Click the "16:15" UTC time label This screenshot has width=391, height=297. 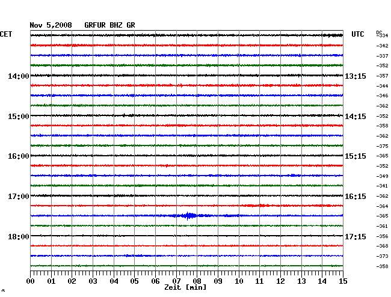tap(356, 197)
